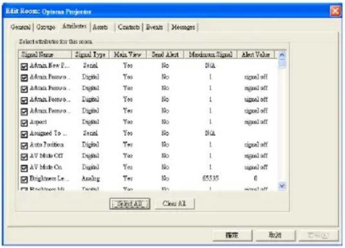Click signal off in the Aspect row
Viewport: 345px width, 248px height.
pos(256,122)
